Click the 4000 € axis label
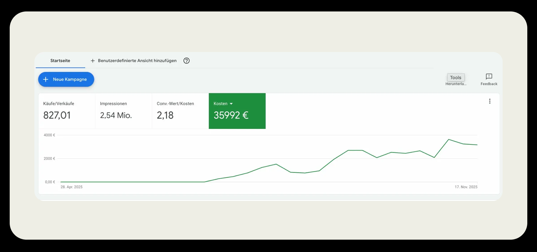 coord(49,135)
